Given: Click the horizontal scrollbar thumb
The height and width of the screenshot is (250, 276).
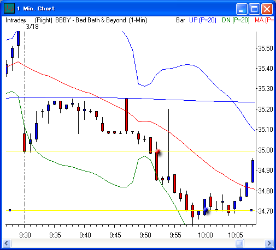Looking at the screenshot, I should click(x=239, y=243).
